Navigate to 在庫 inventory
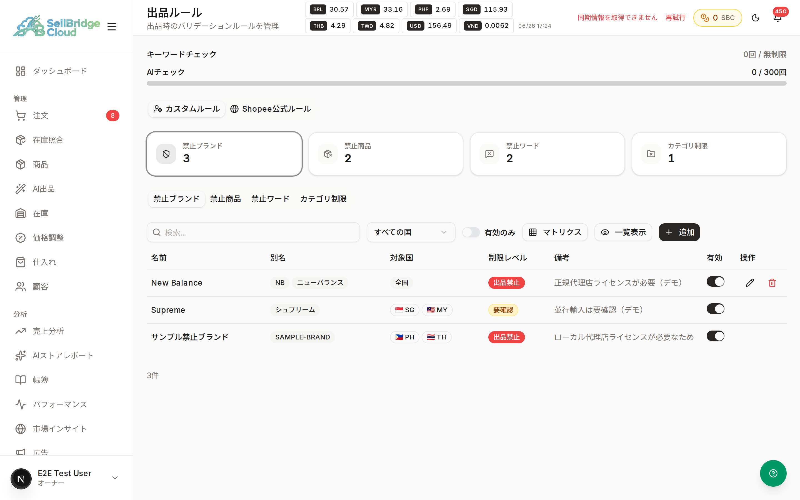 (66, 213)
